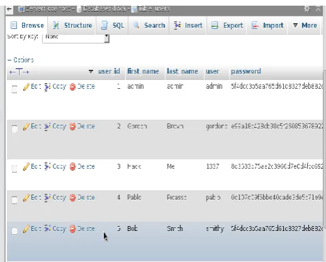Click the Copy icon in Pablo row
Viewport: 326px width, 262px height.
[47, 198]
